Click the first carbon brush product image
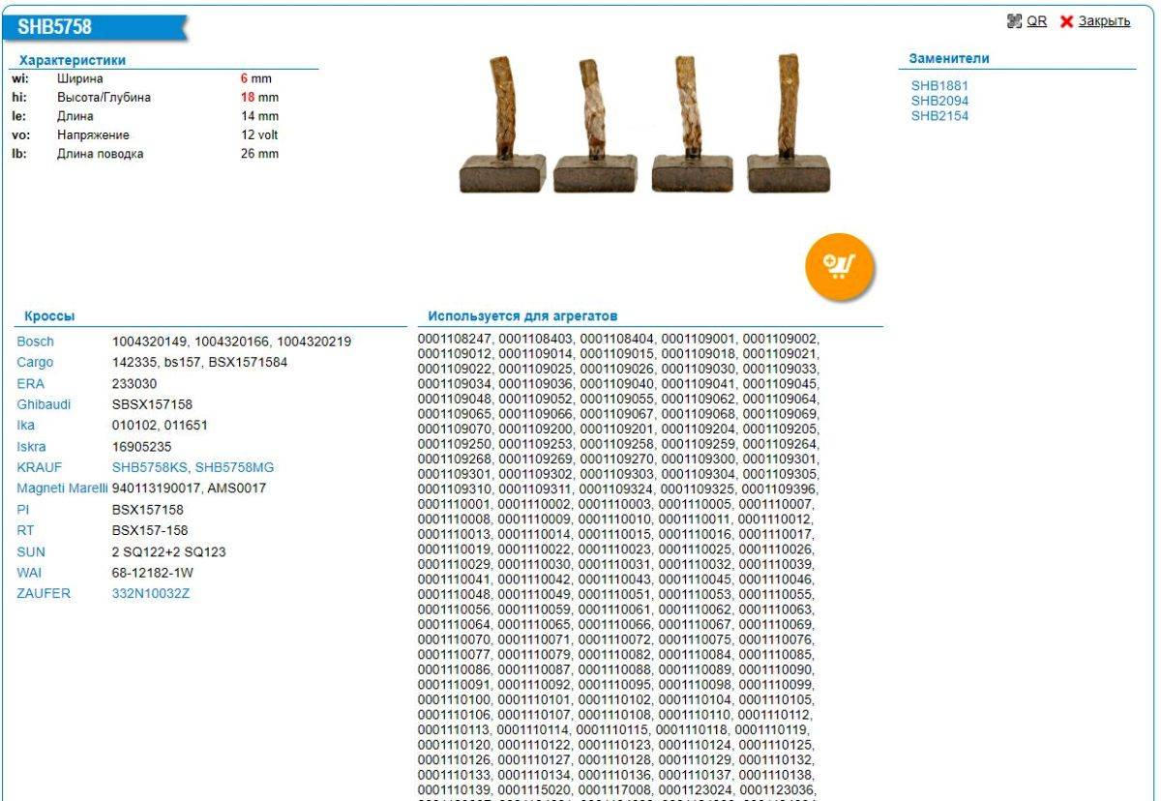Viewport: 1161px width, 801px height. (x=502, y=124)
